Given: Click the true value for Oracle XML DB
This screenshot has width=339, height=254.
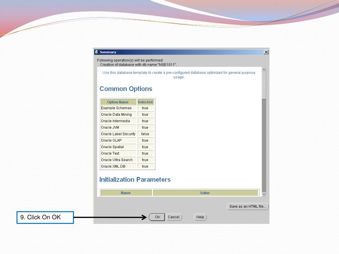Looking at the screenshot, I should pos(146,166).
